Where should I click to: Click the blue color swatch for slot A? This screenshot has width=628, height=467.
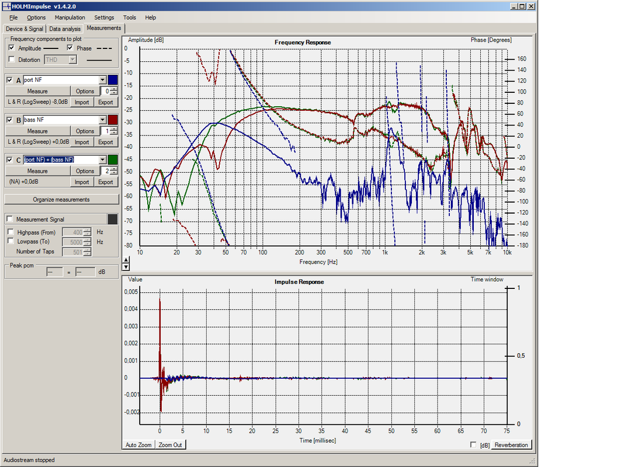coord(113,80)
